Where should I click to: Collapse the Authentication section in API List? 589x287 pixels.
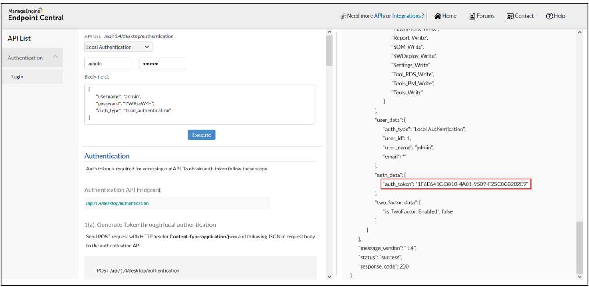click(55, 57)
